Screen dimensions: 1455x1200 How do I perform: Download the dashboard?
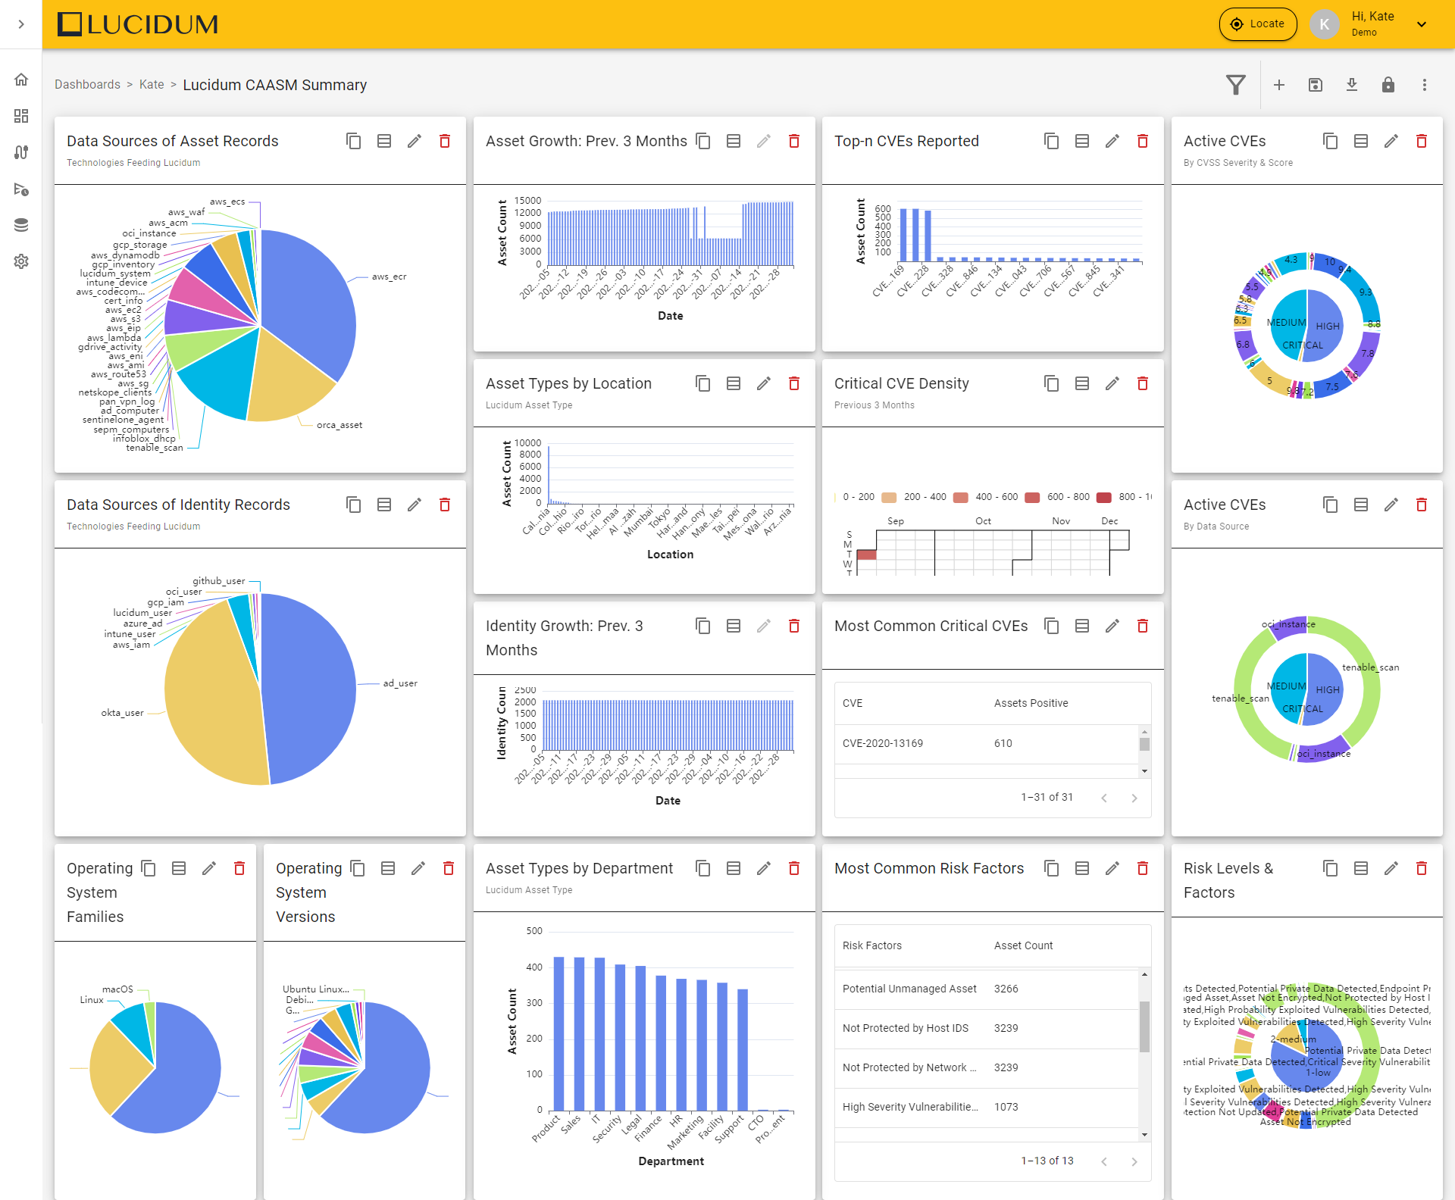(x=1352, y=85)
